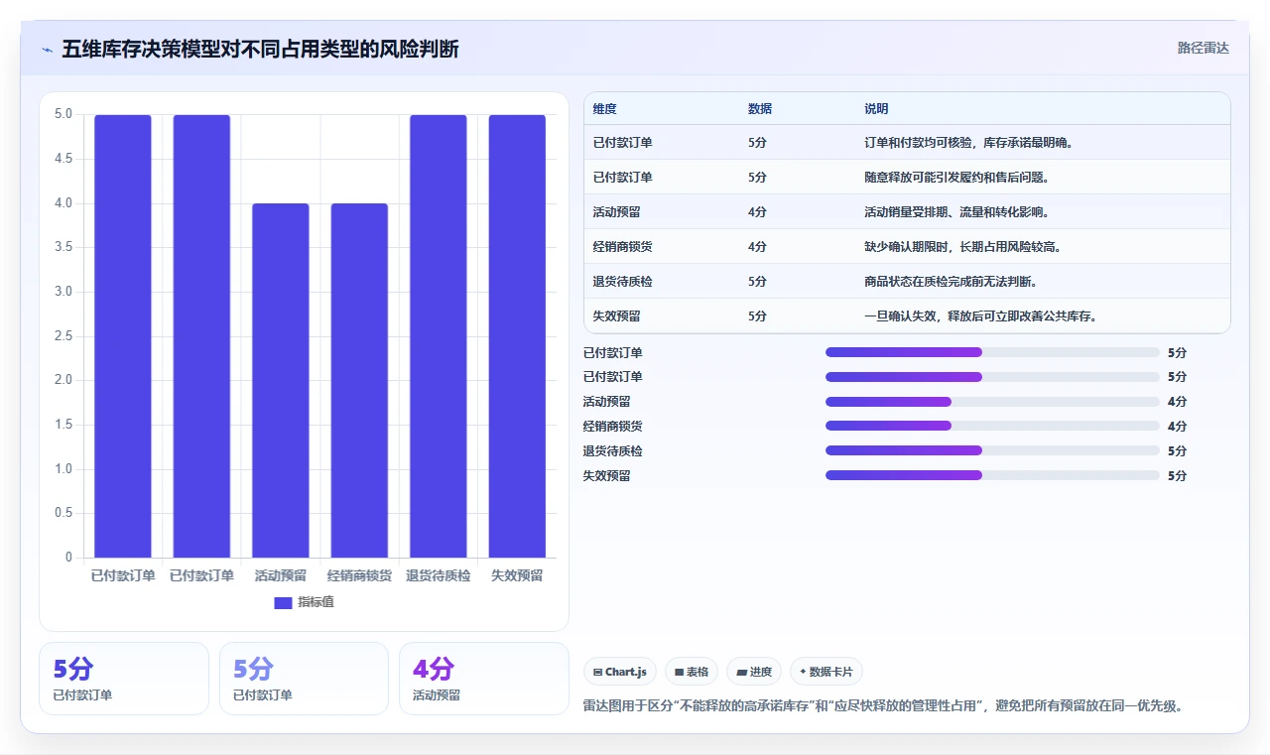Click the Chart.js chip icon
Viewport: 1270px width, 755px height.
(x=597, y=672)
